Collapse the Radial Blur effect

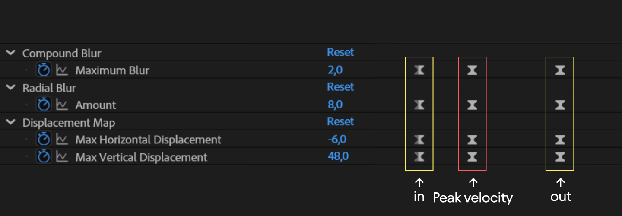(10, 88)
